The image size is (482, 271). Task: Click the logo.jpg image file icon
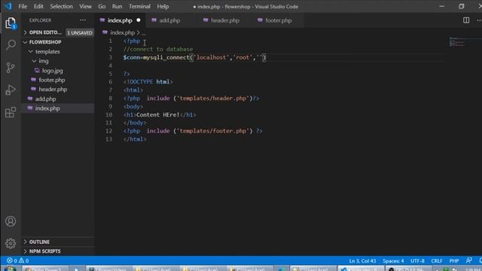pos(37,70)
